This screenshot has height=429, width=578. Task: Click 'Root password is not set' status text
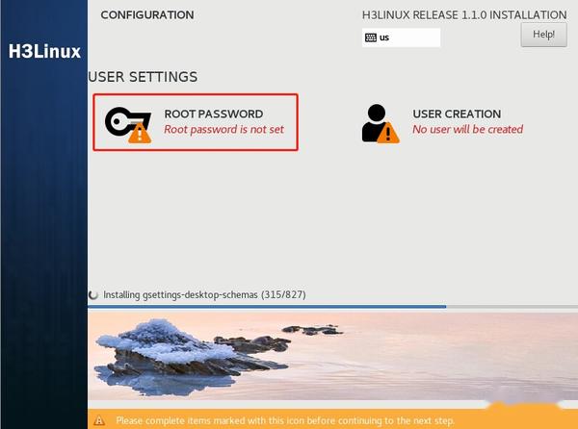coord(223,130)
